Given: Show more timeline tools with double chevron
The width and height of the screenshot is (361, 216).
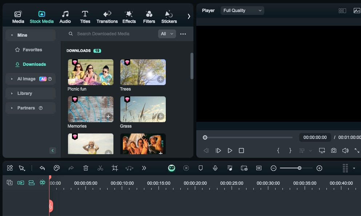Looking at the screenshot, I should click(144, 168).
